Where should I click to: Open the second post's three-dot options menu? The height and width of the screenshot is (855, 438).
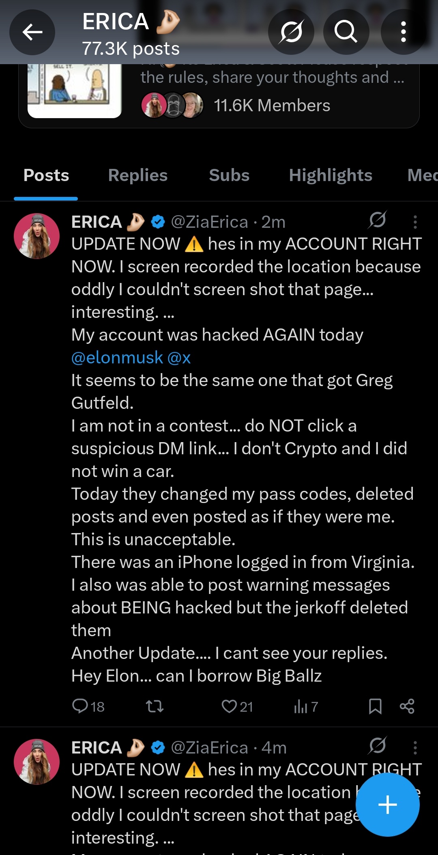415,747
